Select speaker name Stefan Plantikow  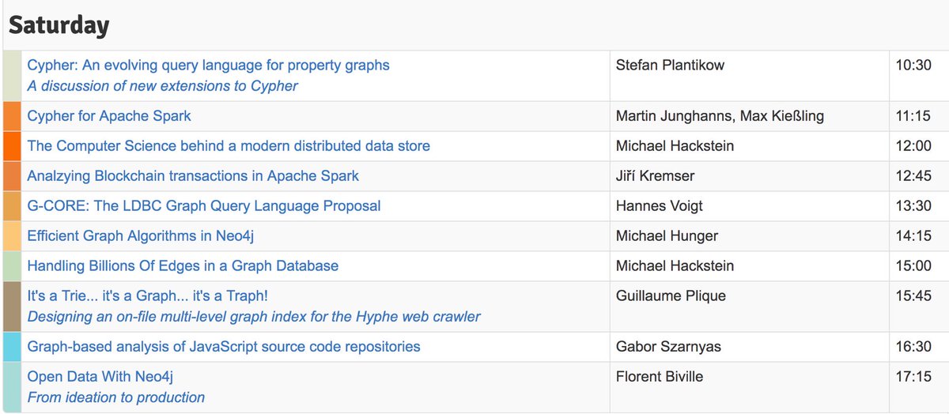tap(670, 65)
